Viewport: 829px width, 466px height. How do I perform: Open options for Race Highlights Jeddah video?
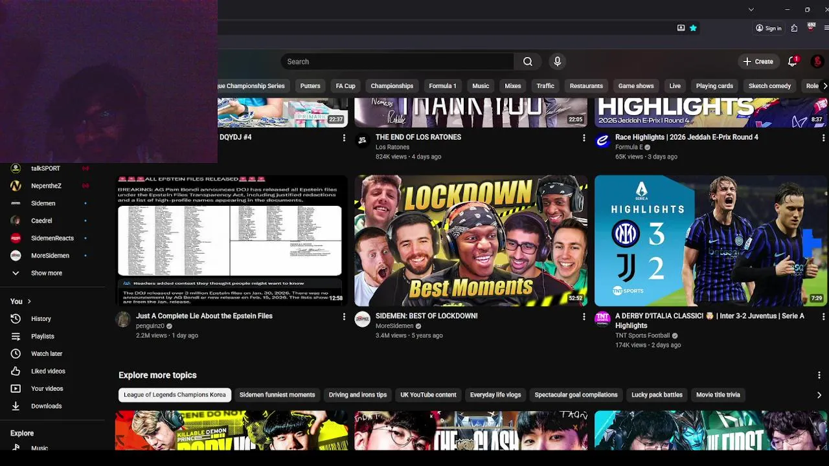point(823,138)
